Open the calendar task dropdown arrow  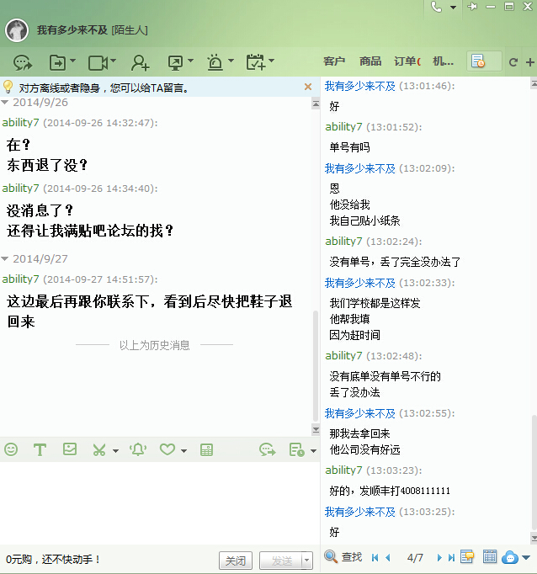coord(271,61)
